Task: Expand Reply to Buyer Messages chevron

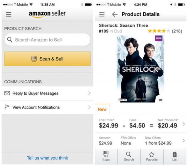Action: (89, 93)
